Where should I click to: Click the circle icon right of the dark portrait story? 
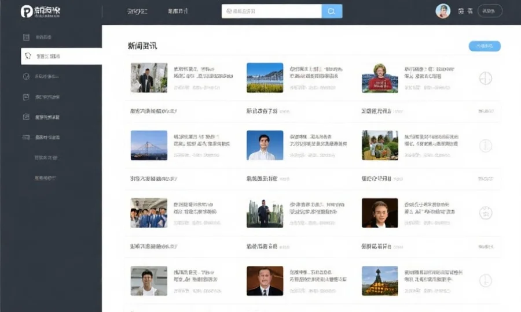(x=486, y=213)
